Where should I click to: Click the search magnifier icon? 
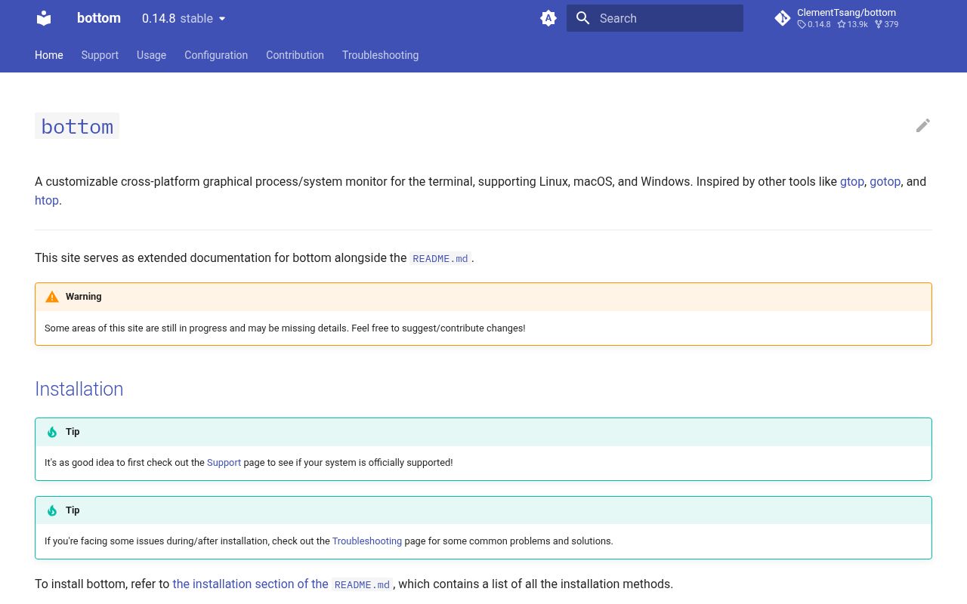[582, 18]
